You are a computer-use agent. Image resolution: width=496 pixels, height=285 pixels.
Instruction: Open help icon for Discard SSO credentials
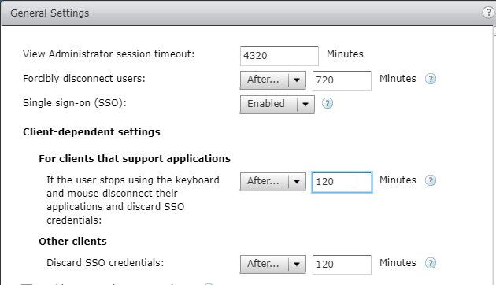430,263
